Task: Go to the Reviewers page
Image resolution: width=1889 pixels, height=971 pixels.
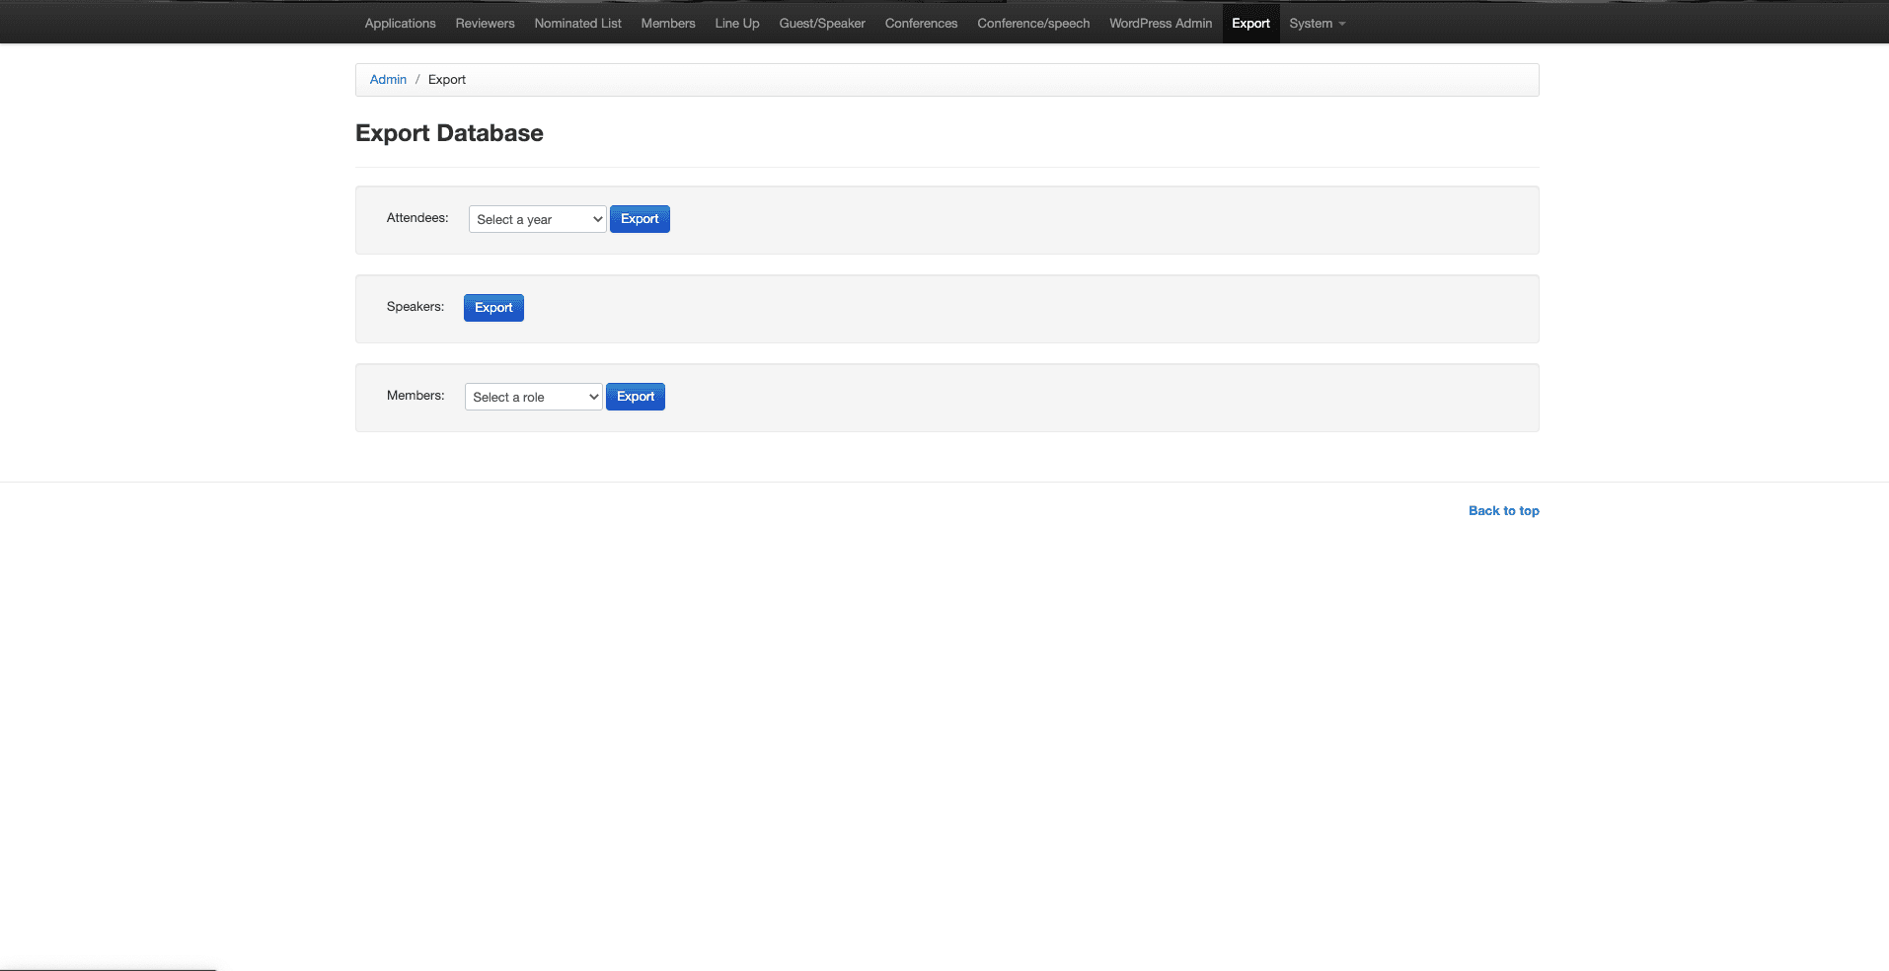Action: point(485,24)
